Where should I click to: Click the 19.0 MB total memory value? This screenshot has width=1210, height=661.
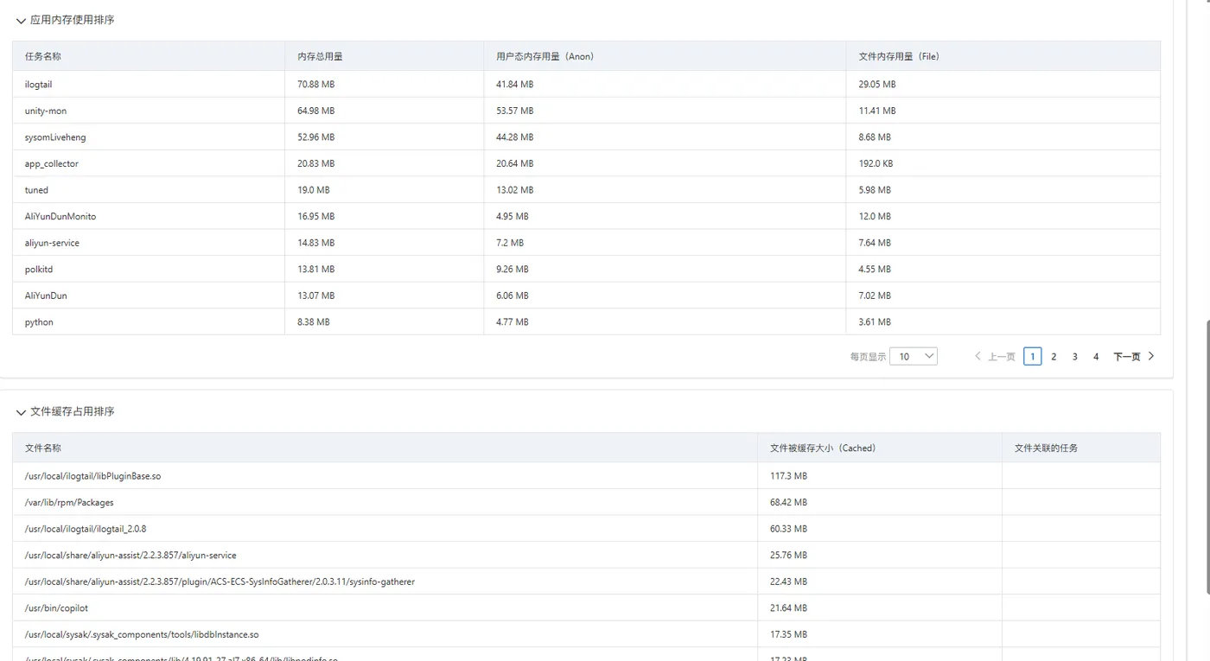[313, 190]
